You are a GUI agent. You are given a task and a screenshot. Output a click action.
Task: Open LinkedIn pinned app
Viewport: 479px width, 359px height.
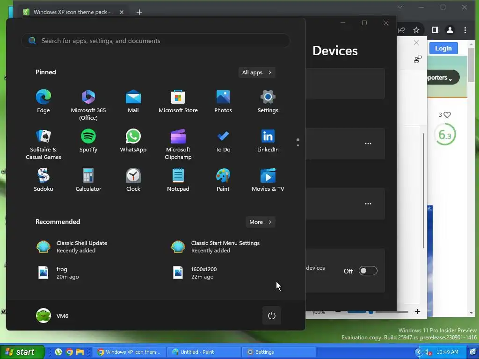(268, 141)
